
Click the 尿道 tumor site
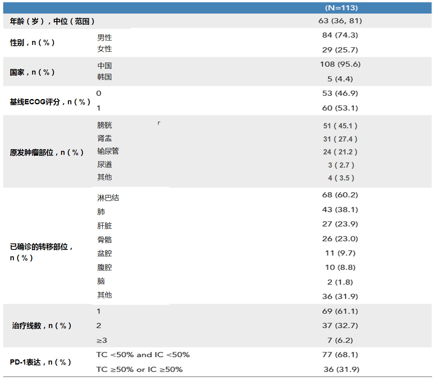[x=105, y=164]
